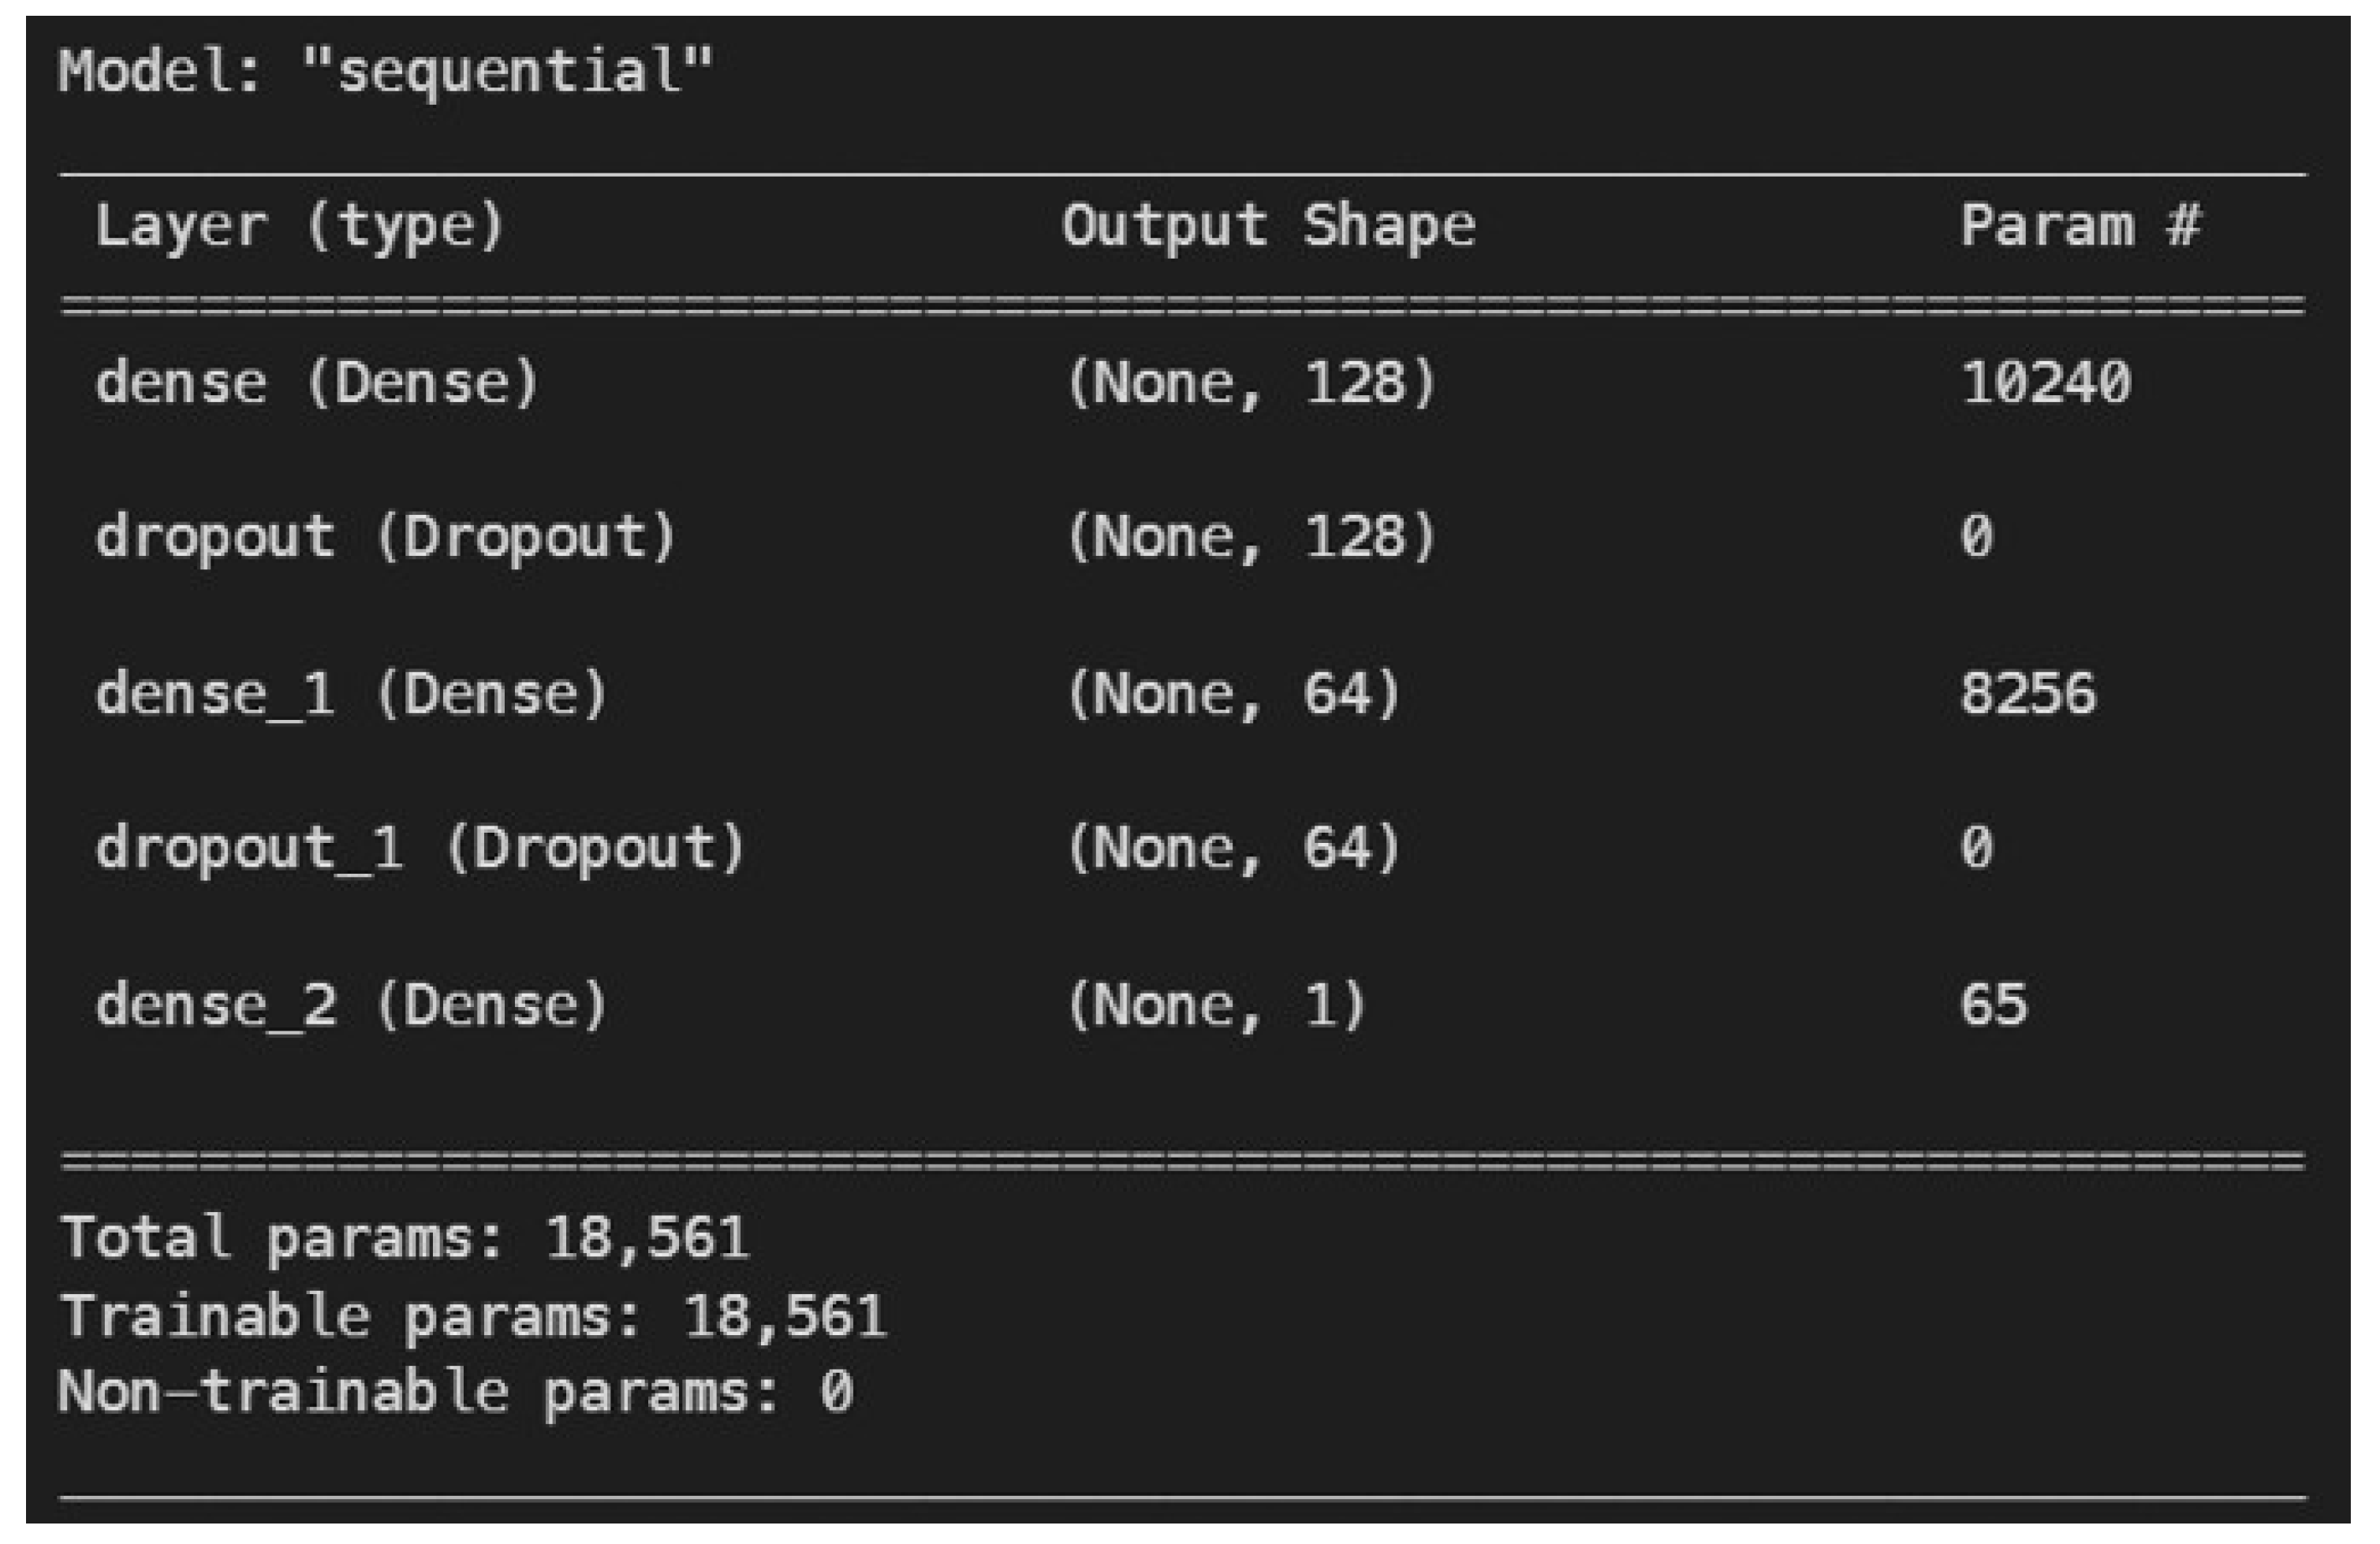2380x1544 pixels.
Task: Click the "Trainable params: 18,561" line
Action: [473, 1316]
